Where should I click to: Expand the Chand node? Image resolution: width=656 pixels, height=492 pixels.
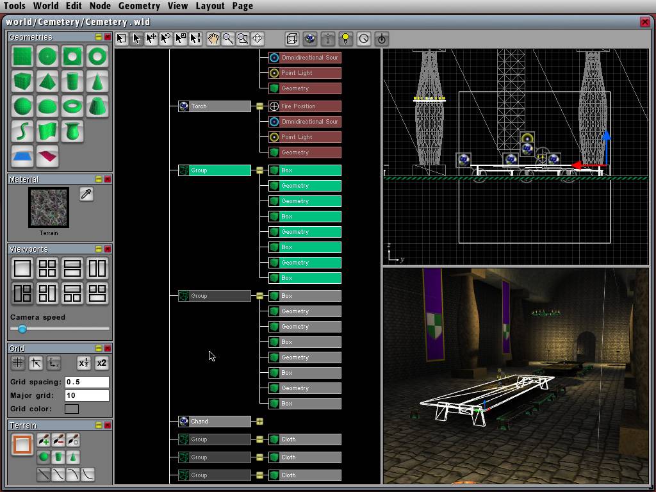[x=259, y=422]
